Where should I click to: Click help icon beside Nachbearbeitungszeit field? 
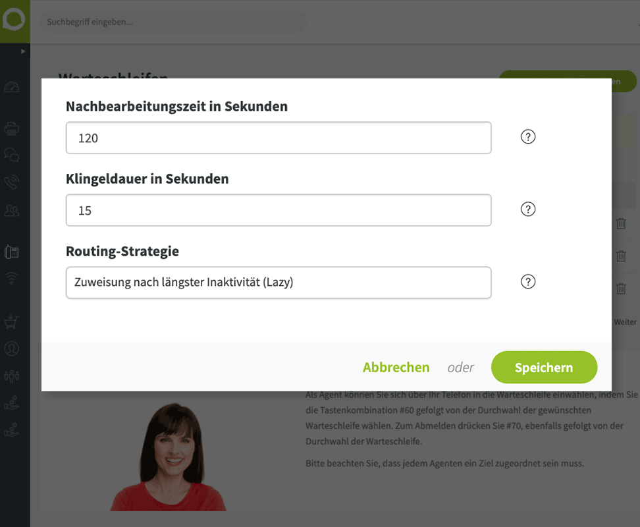coord(528,137)
